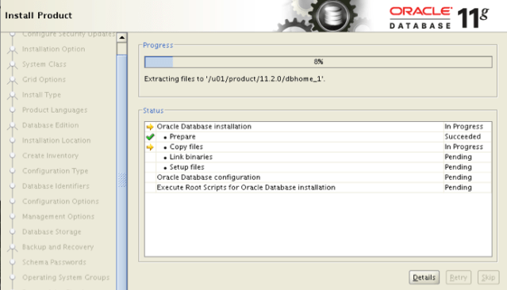This screenshot has height=290, width=507.
Task: Click the Grid Options step
Action: 44,79
